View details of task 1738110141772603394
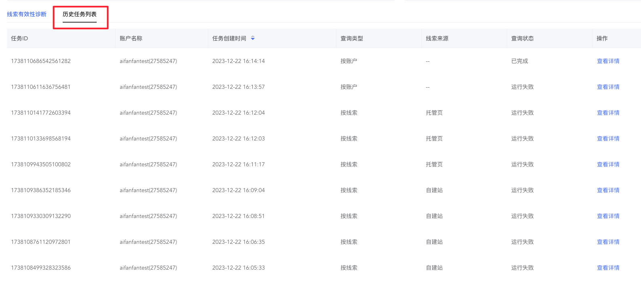641x287 pixels. point(608,113)
